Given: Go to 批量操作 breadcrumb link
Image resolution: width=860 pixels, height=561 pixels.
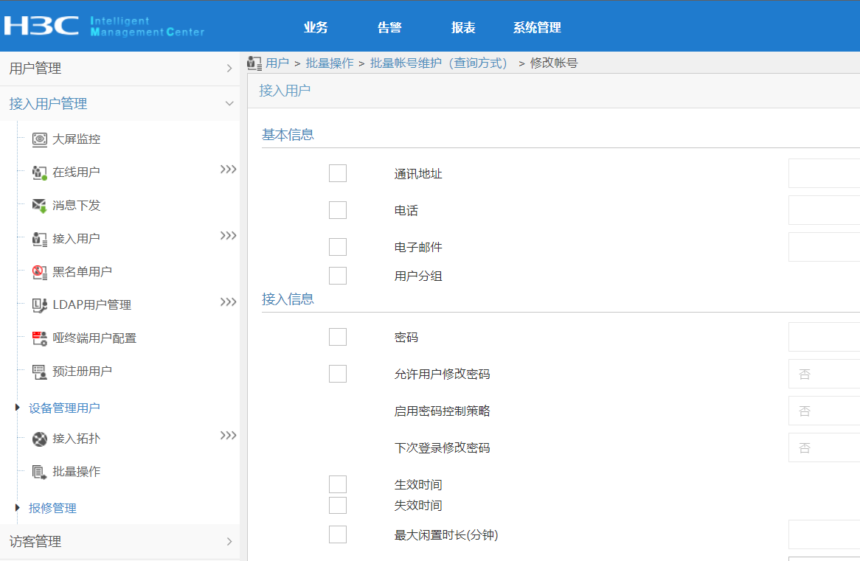Looking at the screenshot, I should pyautogui.click(x=330, y=63).
